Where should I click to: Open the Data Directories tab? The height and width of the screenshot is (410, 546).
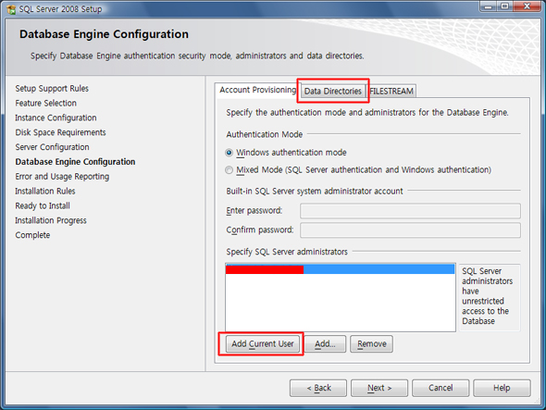coord(333,91)
